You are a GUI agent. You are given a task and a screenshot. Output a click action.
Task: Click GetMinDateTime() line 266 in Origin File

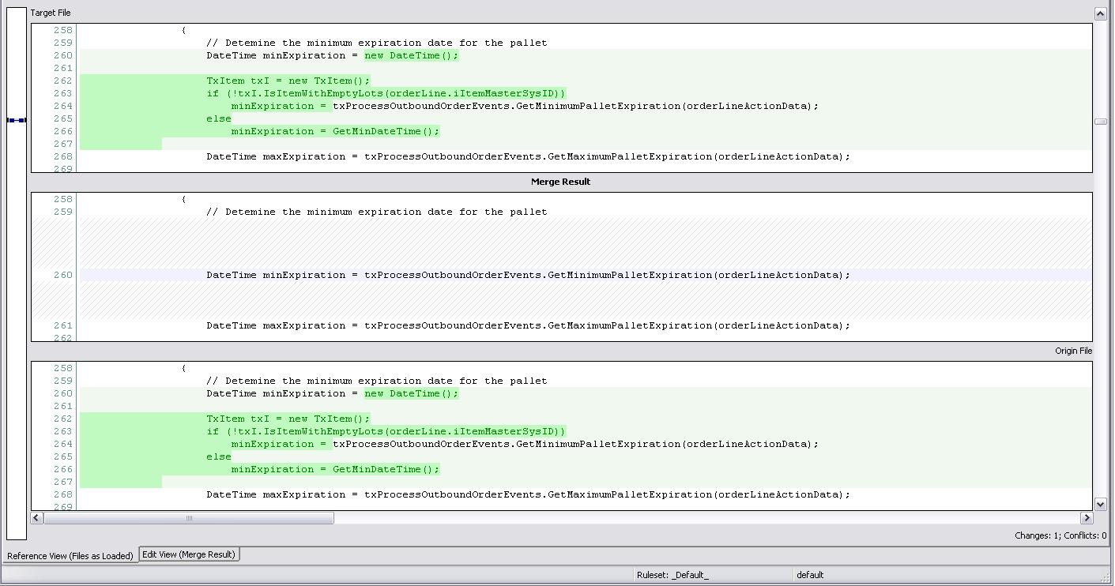click(x=335, y=469)
